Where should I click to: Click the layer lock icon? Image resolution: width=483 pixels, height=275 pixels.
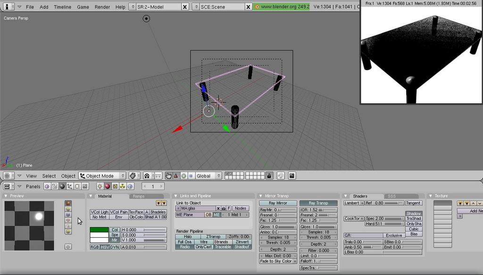coord(269,176)
